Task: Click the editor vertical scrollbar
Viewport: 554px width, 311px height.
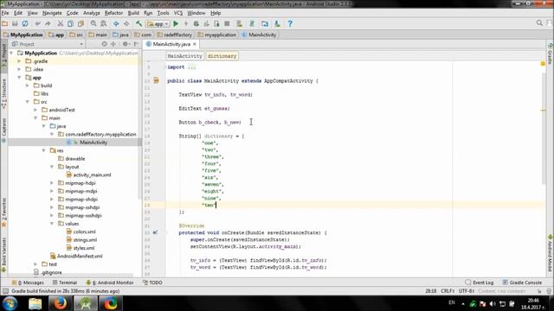Action: tap(543, 129)
